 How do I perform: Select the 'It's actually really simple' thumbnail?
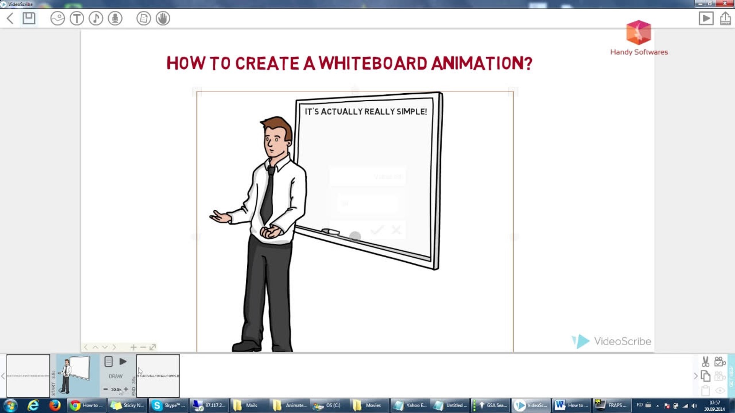coord(158,376)
